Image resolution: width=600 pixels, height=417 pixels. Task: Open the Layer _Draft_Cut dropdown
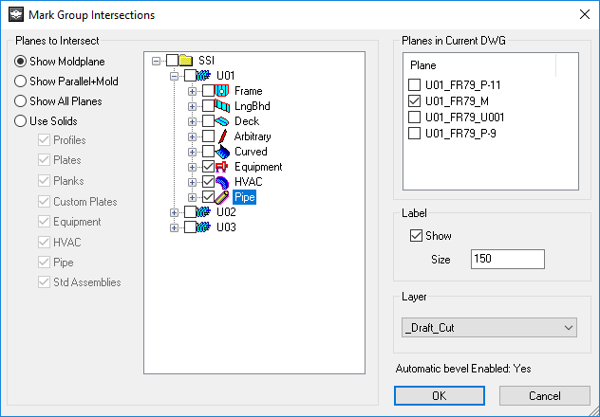pyautogui.click(x=489, y=328)
